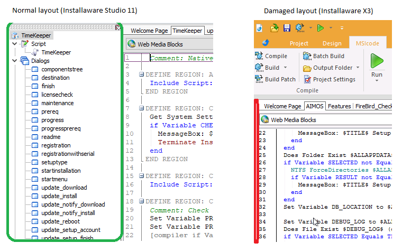Image resolution: width=402 pixels, height=252 pixels.
Task: Open the Output Folder dropdown arrow
Action: point(358,68)
